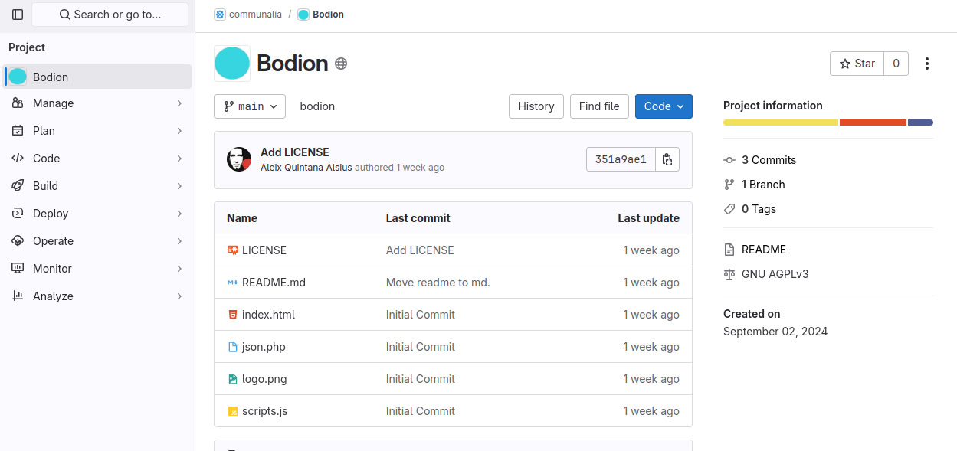Image resolution: width=957 pixels, height=451 pixels.
Task: Click the image icon beside logo.png
Action: [233, 379]
